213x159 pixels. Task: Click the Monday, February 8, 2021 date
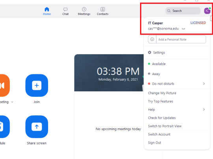click(118, 79)
